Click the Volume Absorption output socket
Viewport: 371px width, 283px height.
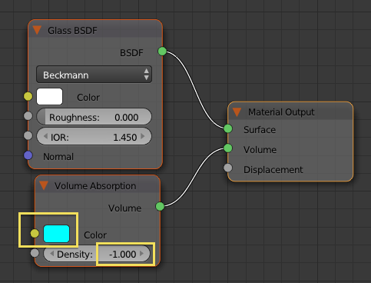[160, 206]
